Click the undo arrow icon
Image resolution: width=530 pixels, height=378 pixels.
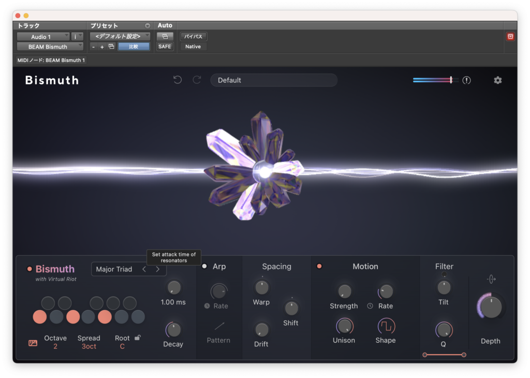click(178, 80)
